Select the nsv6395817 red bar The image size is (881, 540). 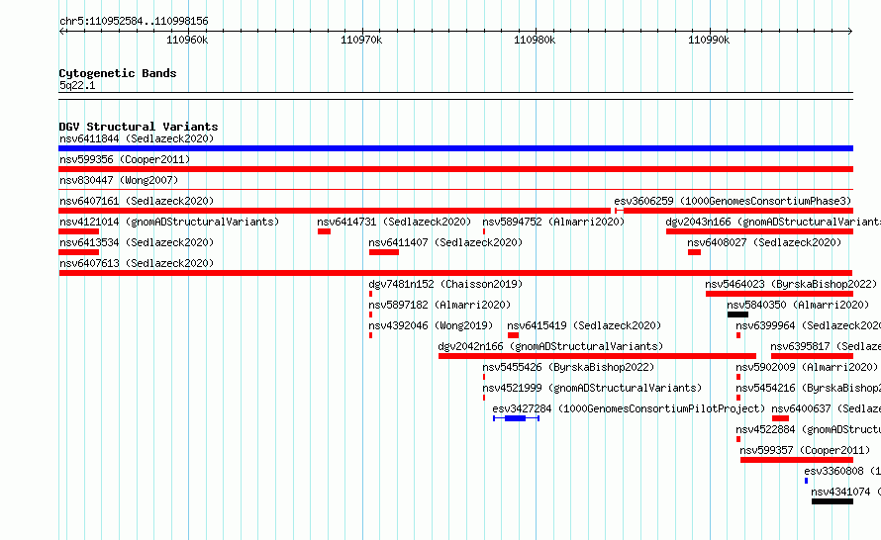pos(812,356)
